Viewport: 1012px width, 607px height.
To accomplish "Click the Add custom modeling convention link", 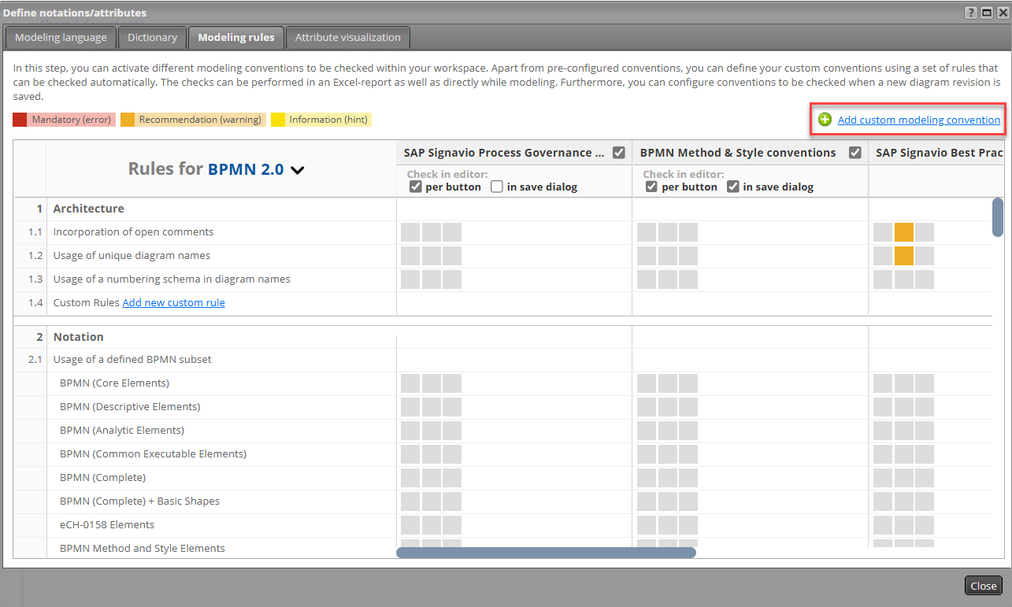I will pyautogui.click(x=918, y=120).
